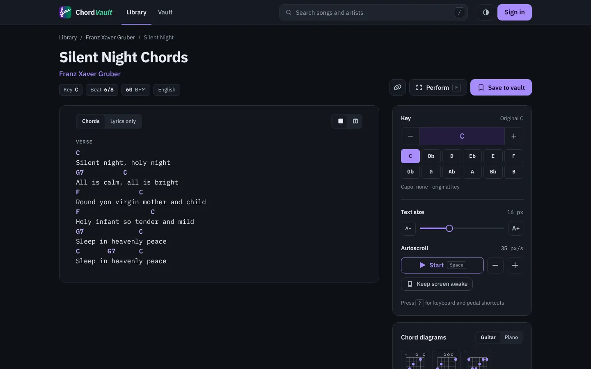Click the Sign in button
Image resolution: width=591 pixels, height=369 pixels.
[x=515, y=12]
